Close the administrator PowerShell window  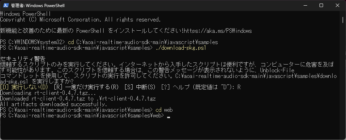338,6
